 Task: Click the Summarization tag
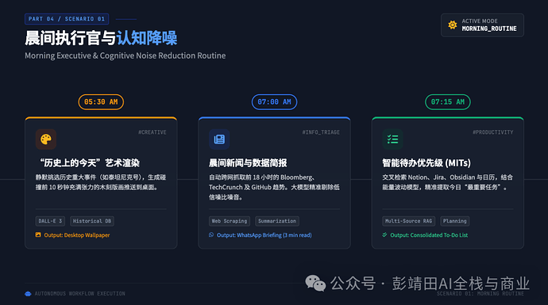coord(277,221)
